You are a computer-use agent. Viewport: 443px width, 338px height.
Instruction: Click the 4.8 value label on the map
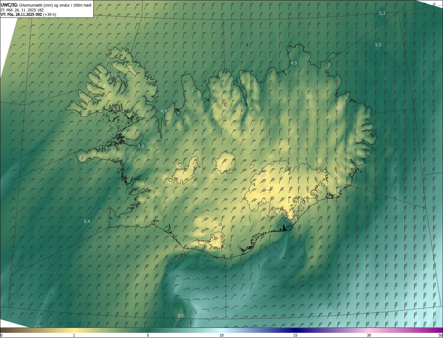tap(141, 146)
